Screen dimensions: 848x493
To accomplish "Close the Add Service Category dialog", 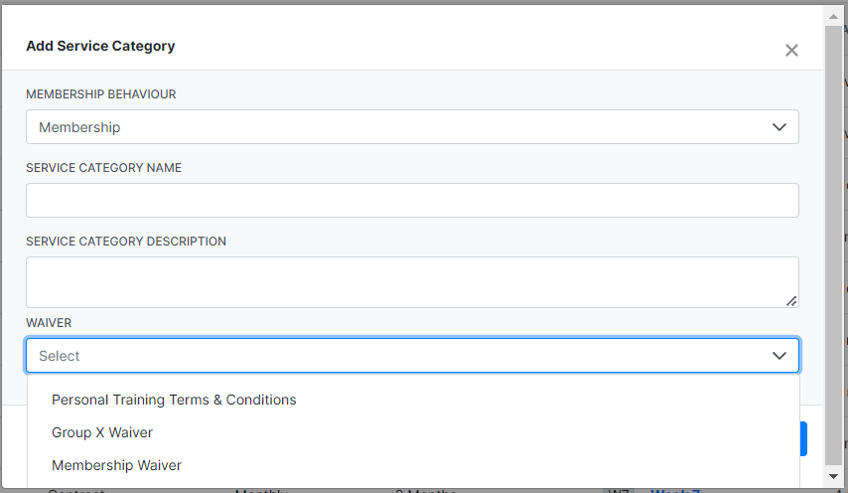I will click(791, 51).
